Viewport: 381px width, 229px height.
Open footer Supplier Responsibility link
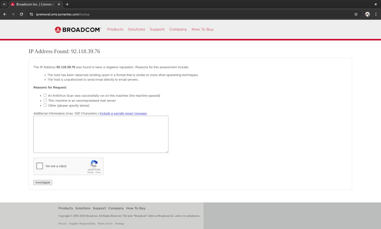coord(82,223)
